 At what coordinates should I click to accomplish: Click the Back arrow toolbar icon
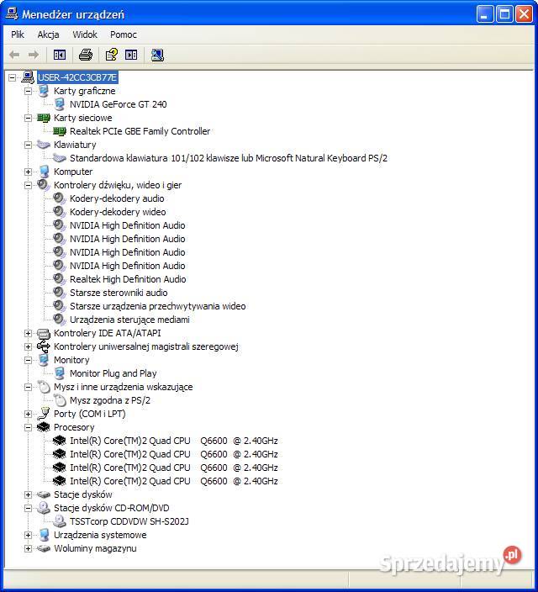(x=14, y=55)
